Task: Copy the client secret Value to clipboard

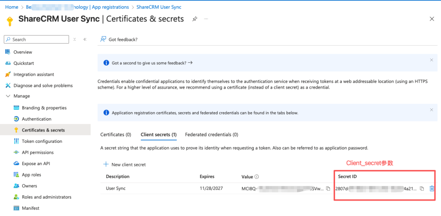Action: pos(328,189)
